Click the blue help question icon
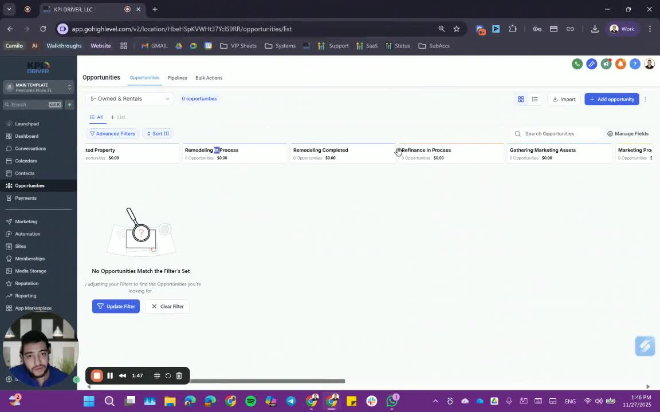The height and width of the screenshot is (412, 660). click(x=635, y=64)
